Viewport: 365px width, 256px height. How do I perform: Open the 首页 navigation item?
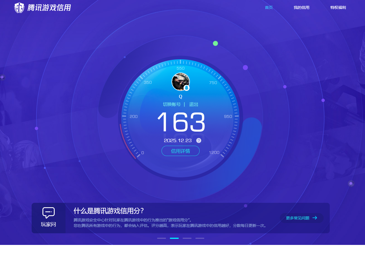pos(269,7)
